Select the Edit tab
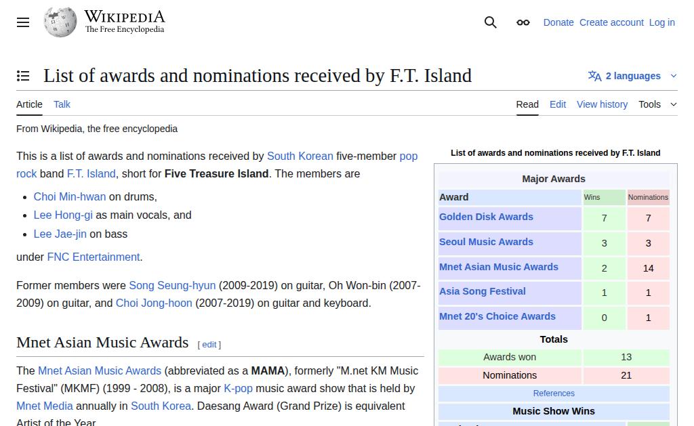694x426 pixels. (x=558, y=104)
